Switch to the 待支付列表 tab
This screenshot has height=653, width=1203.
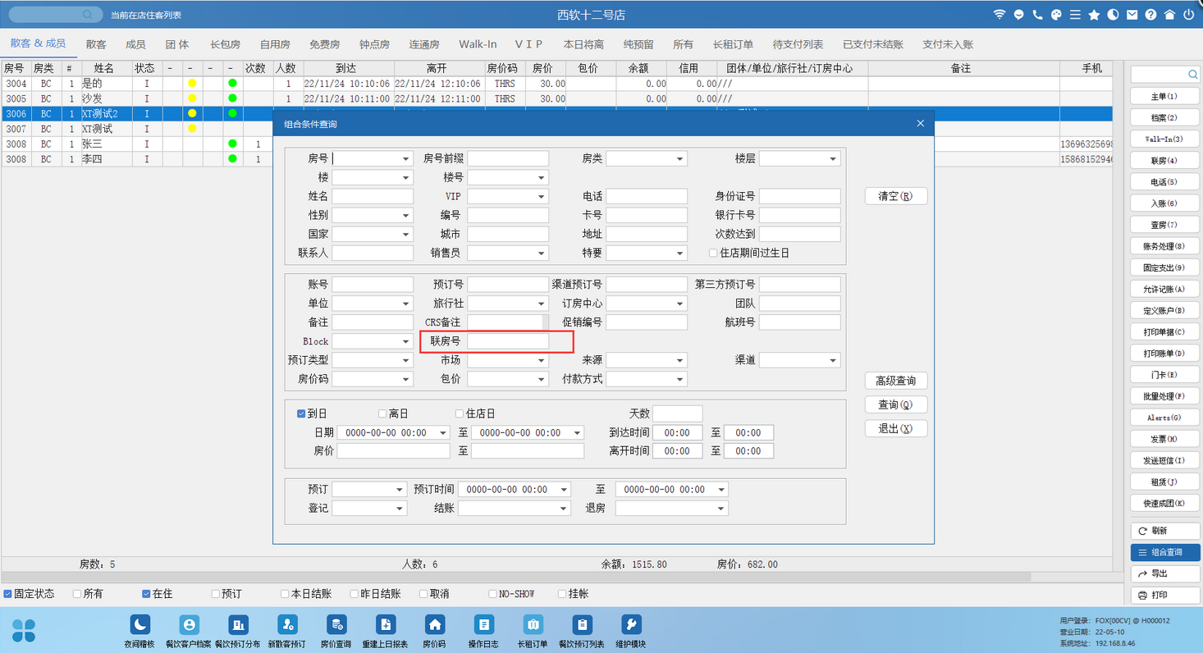tap(798, 44)
